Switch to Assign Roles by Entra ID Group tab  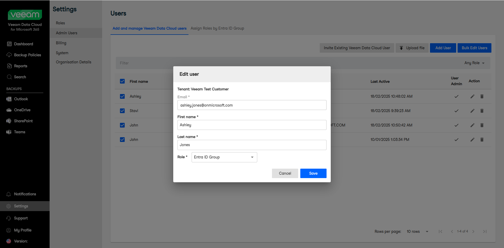[x=217, y=28]
